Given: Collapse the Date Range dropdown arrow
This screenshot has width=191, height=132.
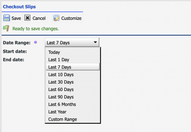Looking at the screenshot, I should pos(95,42).
